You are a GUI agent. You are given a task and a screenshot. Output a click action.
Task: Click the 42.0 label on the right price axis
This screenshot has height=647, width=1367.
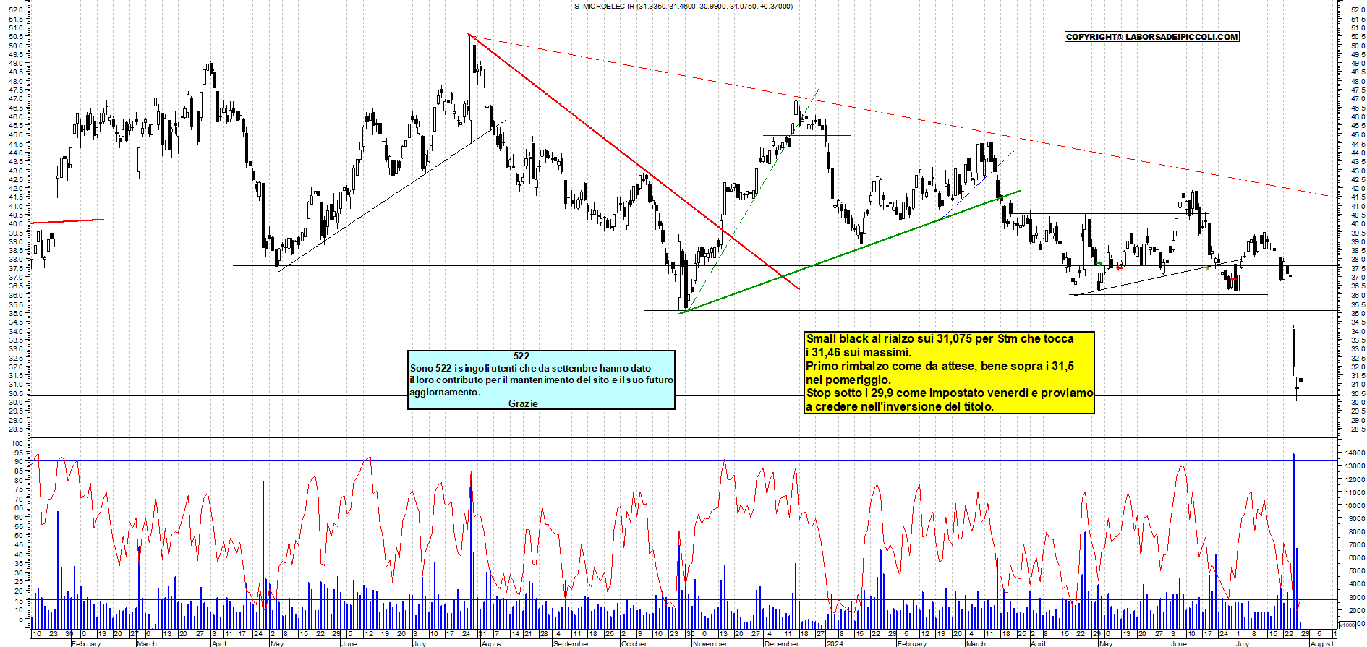tap(1357, 189)
